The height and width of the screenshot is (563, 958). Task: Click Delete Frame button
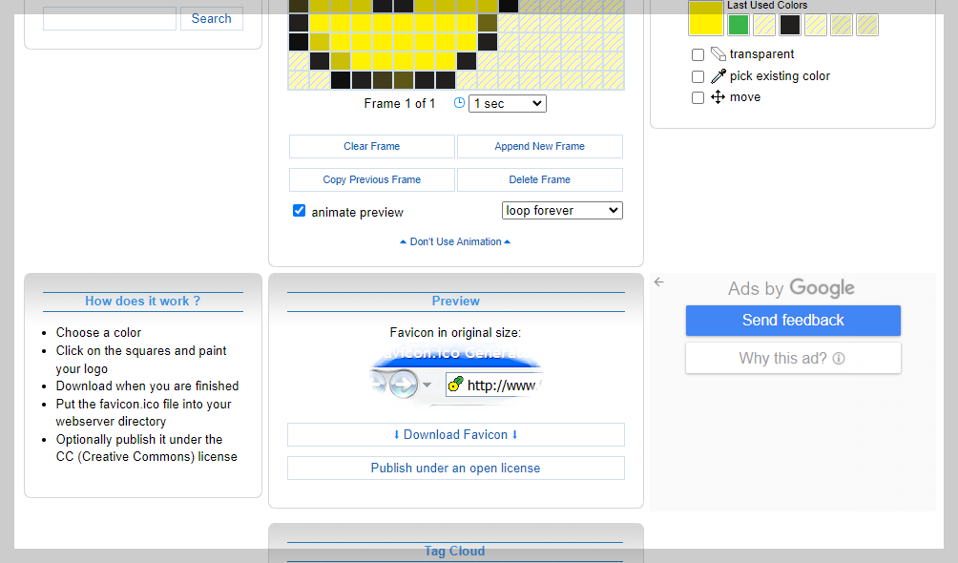coord(539,179)
